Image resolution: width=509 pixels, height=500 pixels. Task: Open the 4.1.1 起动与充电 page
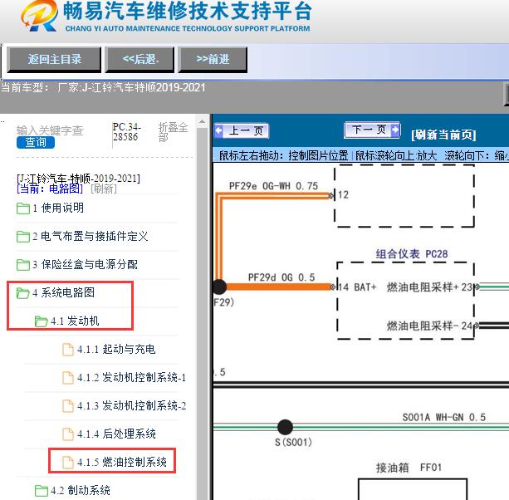click(116, 349)
